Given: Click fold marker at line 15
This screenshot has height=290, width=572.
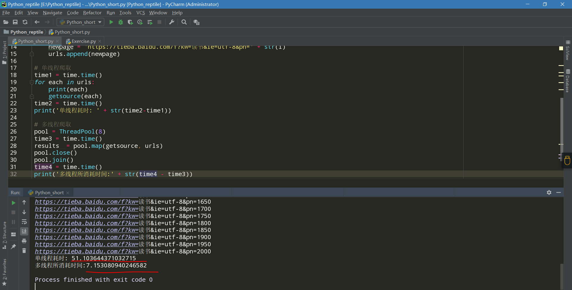Looking at the screenshot, I should click(32, 54).
